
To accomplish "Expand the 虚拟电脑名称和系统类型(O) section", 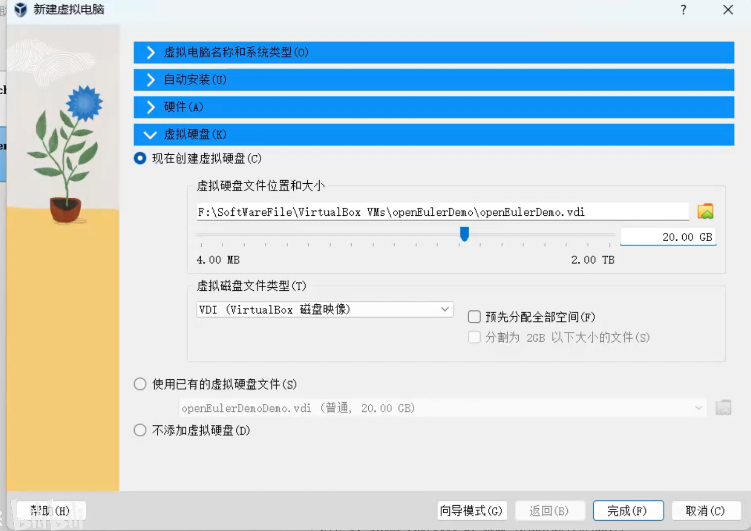I will [433, 52].
